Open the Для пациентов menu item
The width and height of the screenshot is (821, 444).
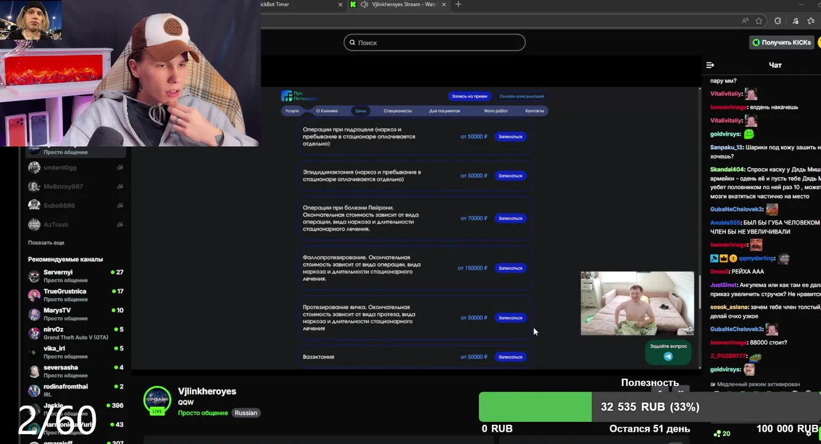pos(445,111)
